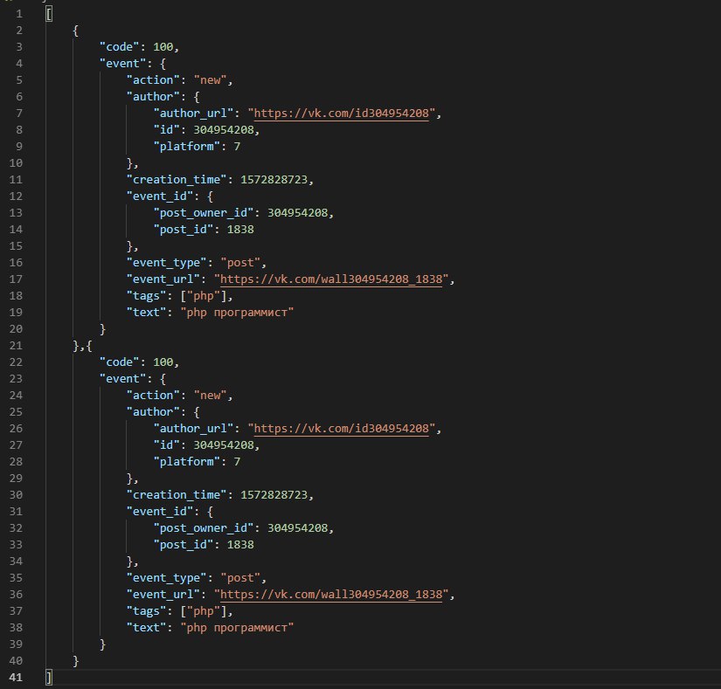The height and width of the screenshot is (689, 721).
Task: Place cursor on closing bracket of line 41
Action: coord(49,677)
